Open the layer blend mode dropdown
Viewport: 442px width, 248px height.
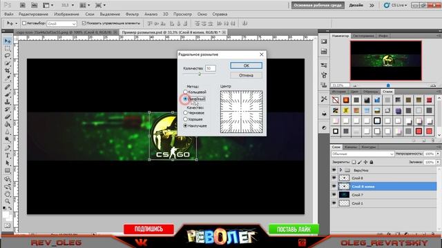[363, 154]
